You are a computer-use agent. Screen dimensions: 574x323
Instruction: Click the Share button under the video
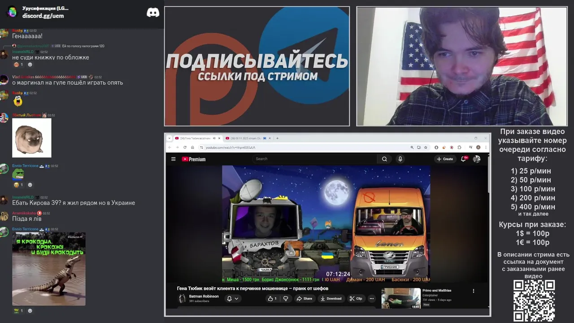point(304,298)
